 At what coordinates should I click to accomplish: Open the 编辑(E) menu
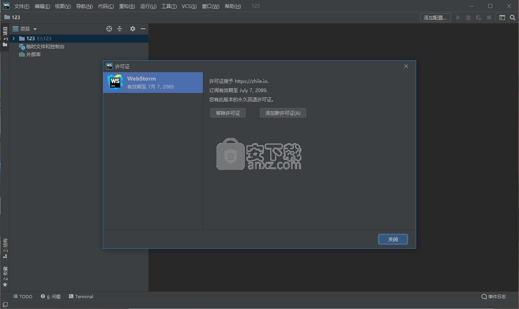click(42, 6)
